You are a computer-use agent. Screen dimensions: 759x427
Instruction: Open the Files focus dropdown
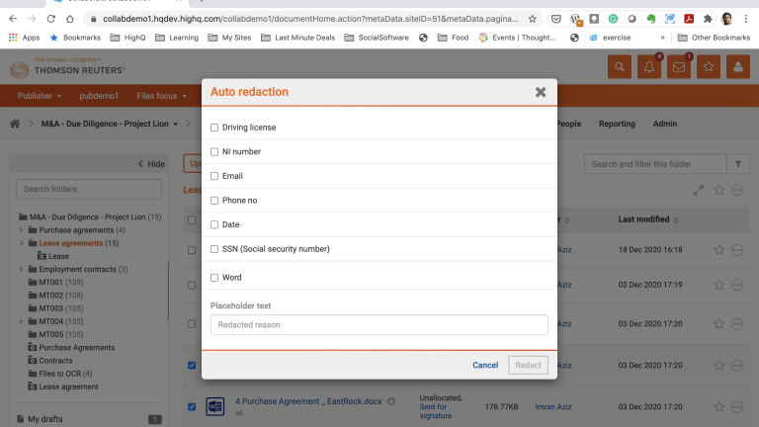[x=161, y=96]
